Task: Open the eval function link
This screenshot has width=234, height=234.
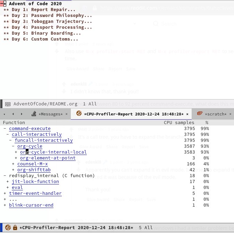Action: (x=17, y=188)
